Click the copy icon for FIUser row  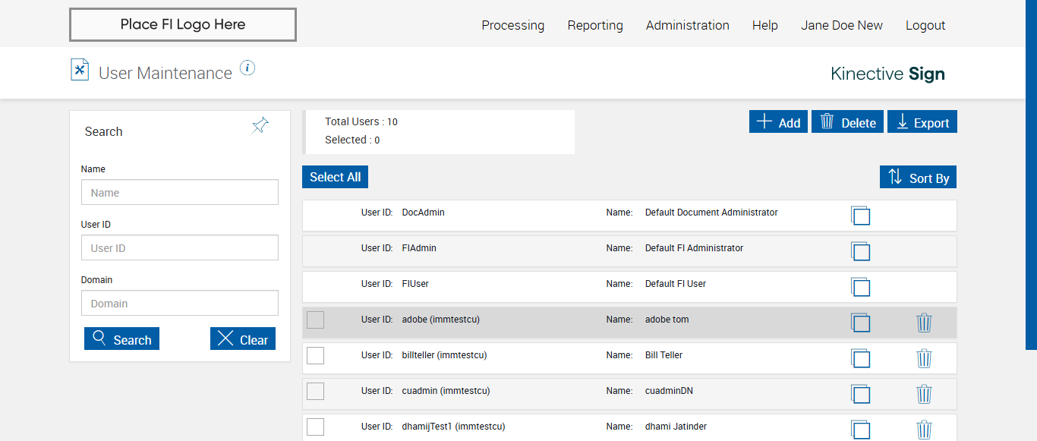click(x=860, y=287)
